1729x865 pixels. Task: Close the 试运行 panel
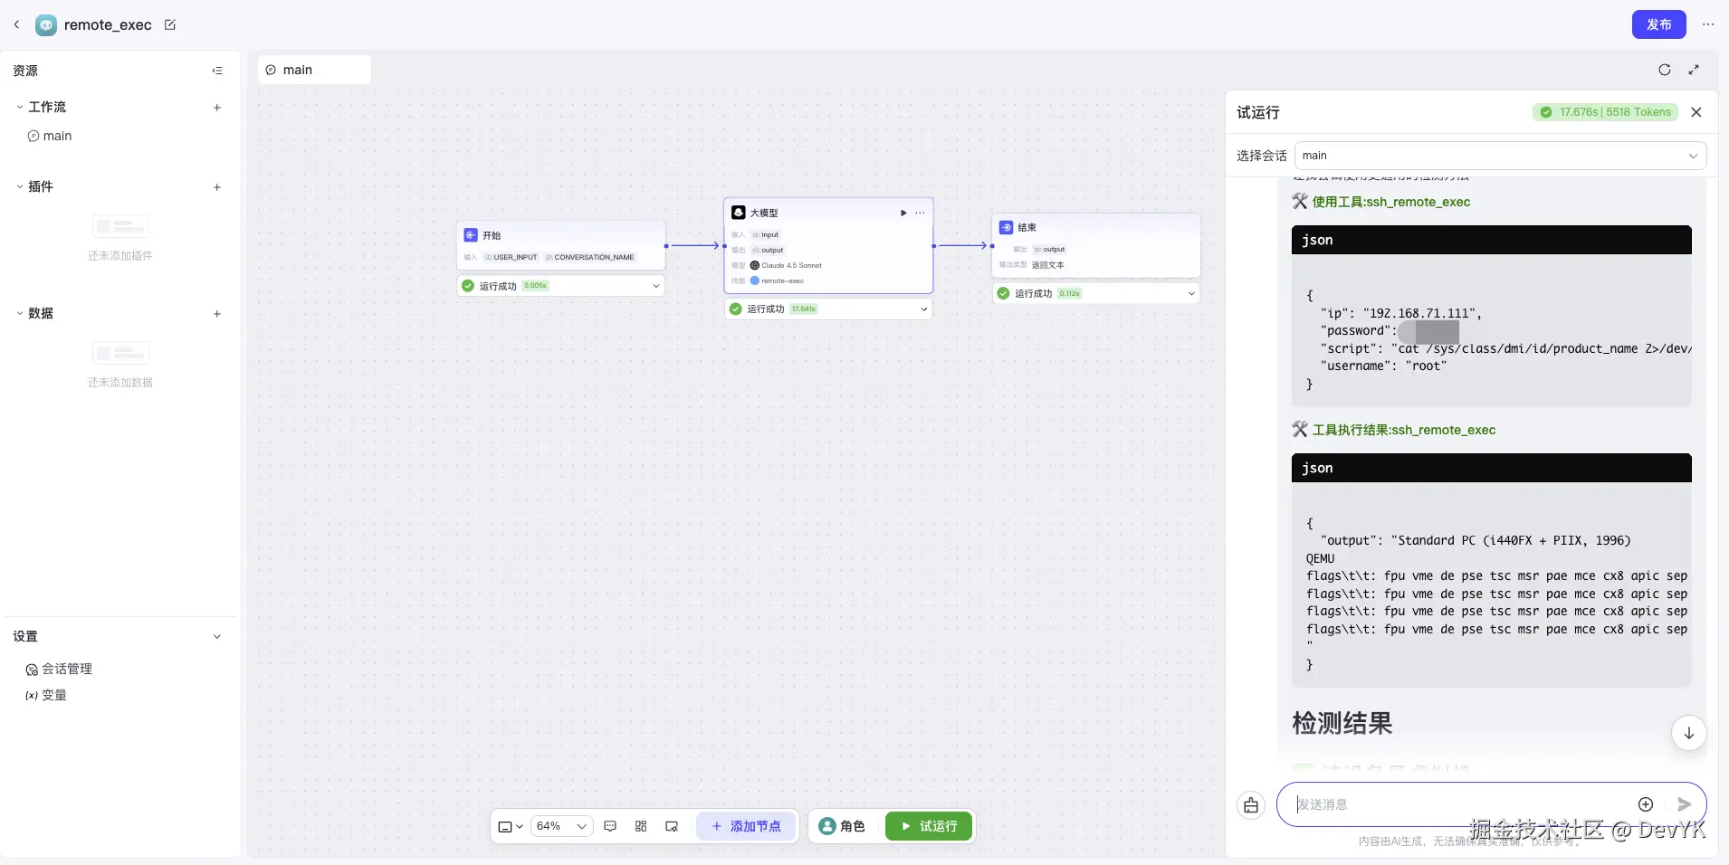pyautogui.click(x=1696, y=112)
